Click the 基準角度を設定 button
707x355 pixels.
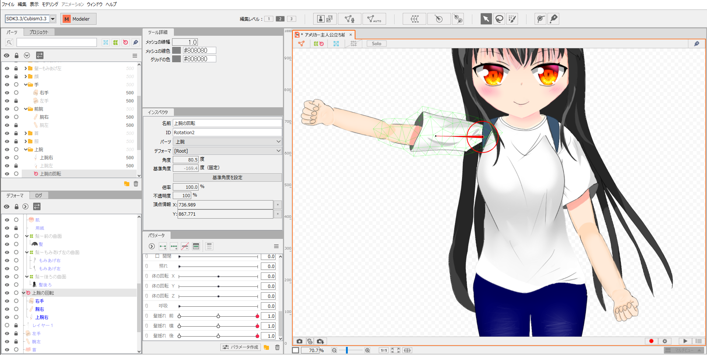pos(227,178)
